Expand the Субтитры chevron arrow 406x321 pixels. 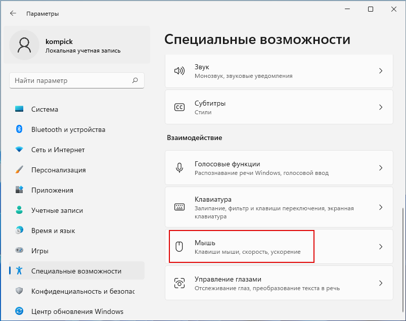click(x=381, y=107)
